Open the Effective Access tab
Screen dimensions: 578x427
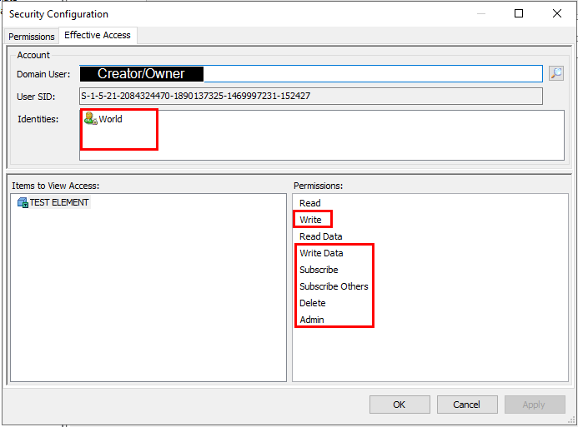coord(98,36)
